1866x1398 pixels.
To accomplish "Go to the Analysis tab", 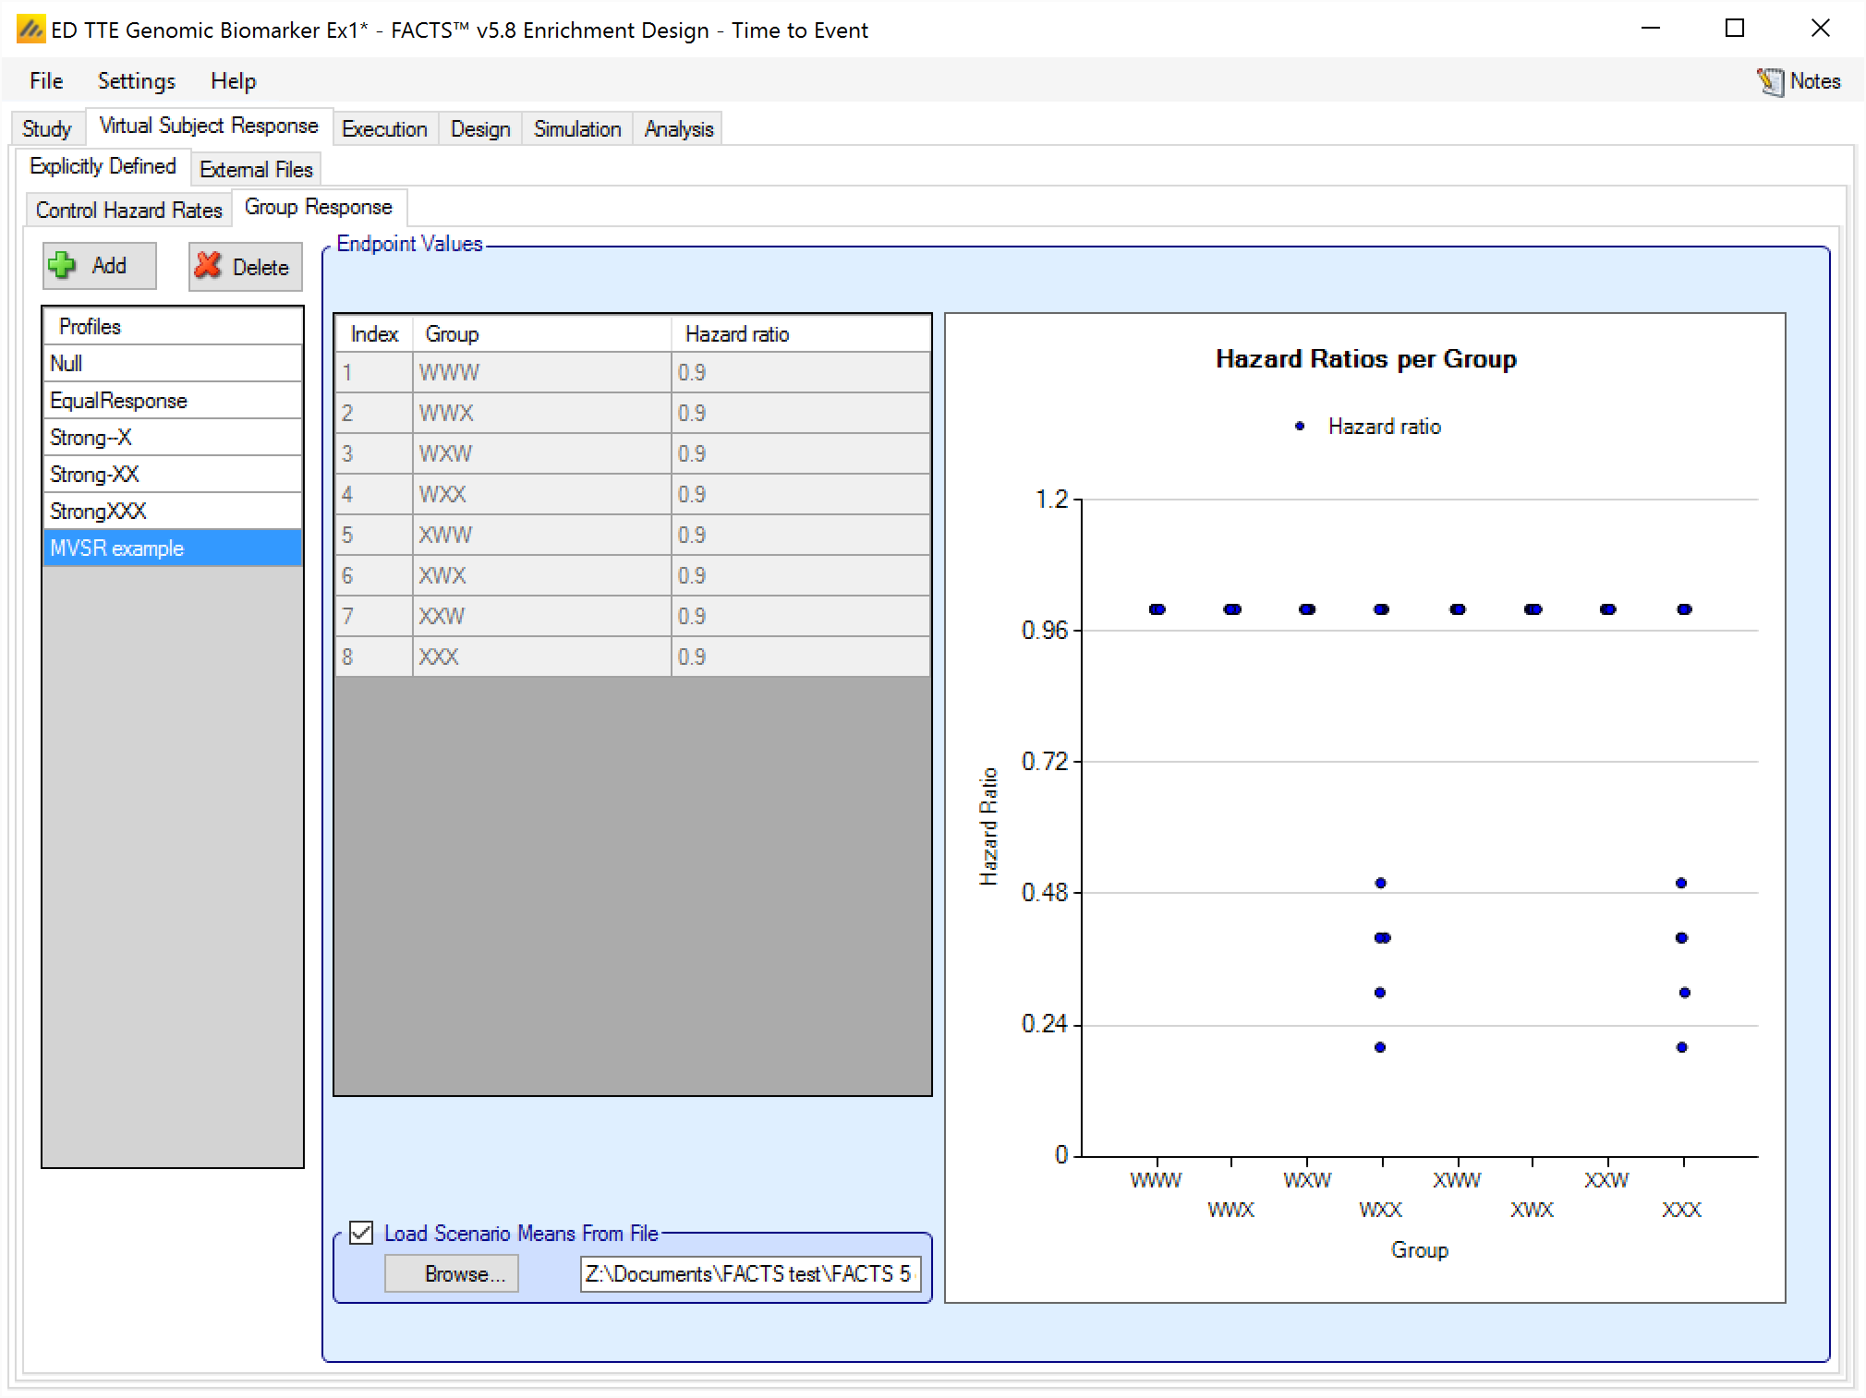I will point(678,129).
